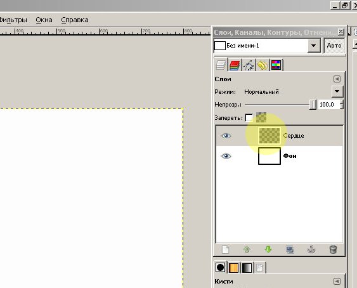The height and width of the screenshot is (288, 357).
Task: Open the layer mode dropdown Нормальный
Action: pyautogui.click(x=337, y=91)
